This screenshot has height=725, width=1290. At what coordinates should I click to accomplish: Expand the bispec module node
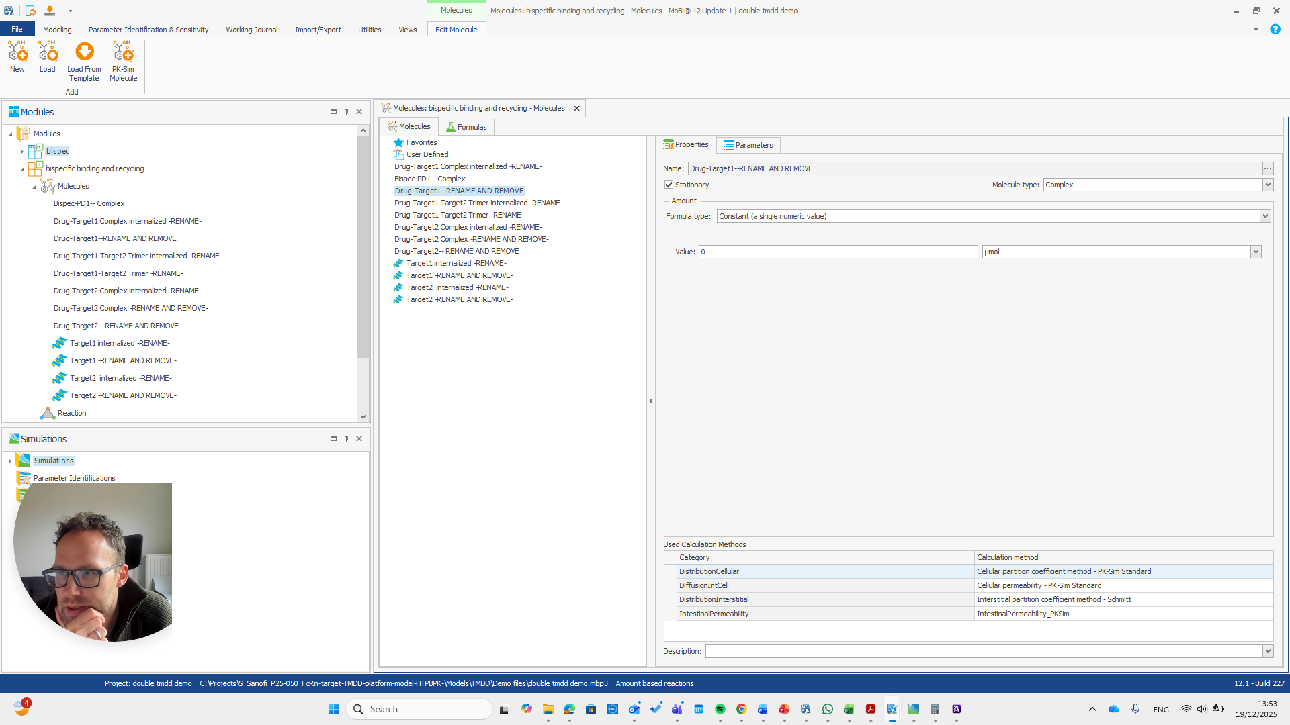tap(22, 151)
